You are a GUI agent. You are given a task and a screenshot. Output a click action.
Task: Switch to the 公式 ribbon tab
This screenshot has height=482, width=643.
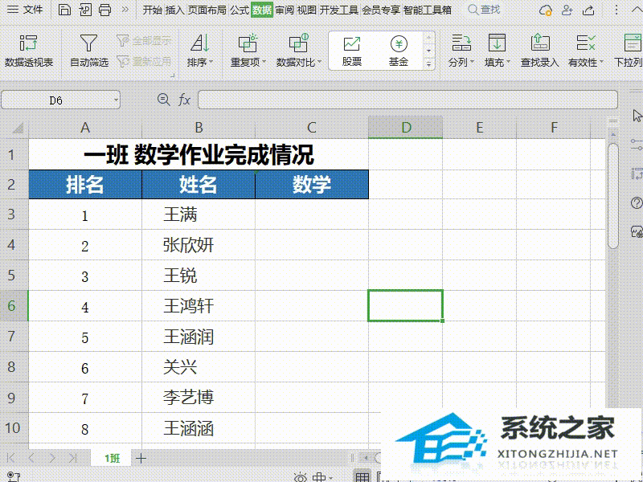click(x=240, y=10)
